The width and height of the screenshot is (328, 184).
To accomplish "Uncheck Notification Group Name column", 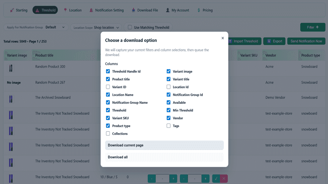I will tap(108, 102).
